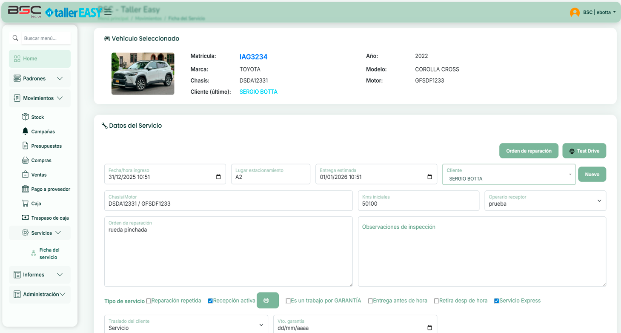Open the search magnifier in the sidebar
The image size is (621, 333).
coord(15,38)
